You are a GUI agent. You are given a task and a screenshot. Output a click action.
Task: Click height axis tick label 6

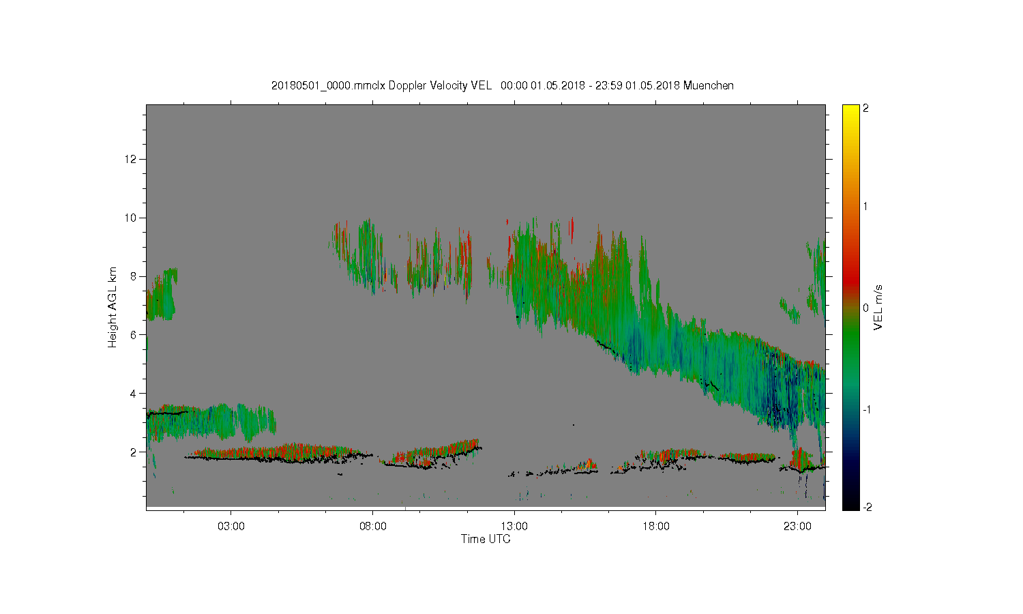tap(134, 334)
